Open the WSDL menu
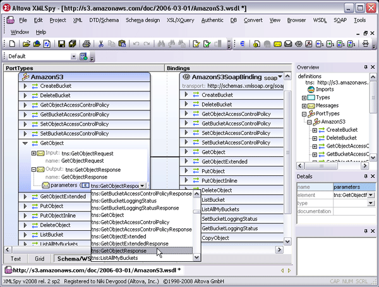379x287 pixels. tap(320, 20)
